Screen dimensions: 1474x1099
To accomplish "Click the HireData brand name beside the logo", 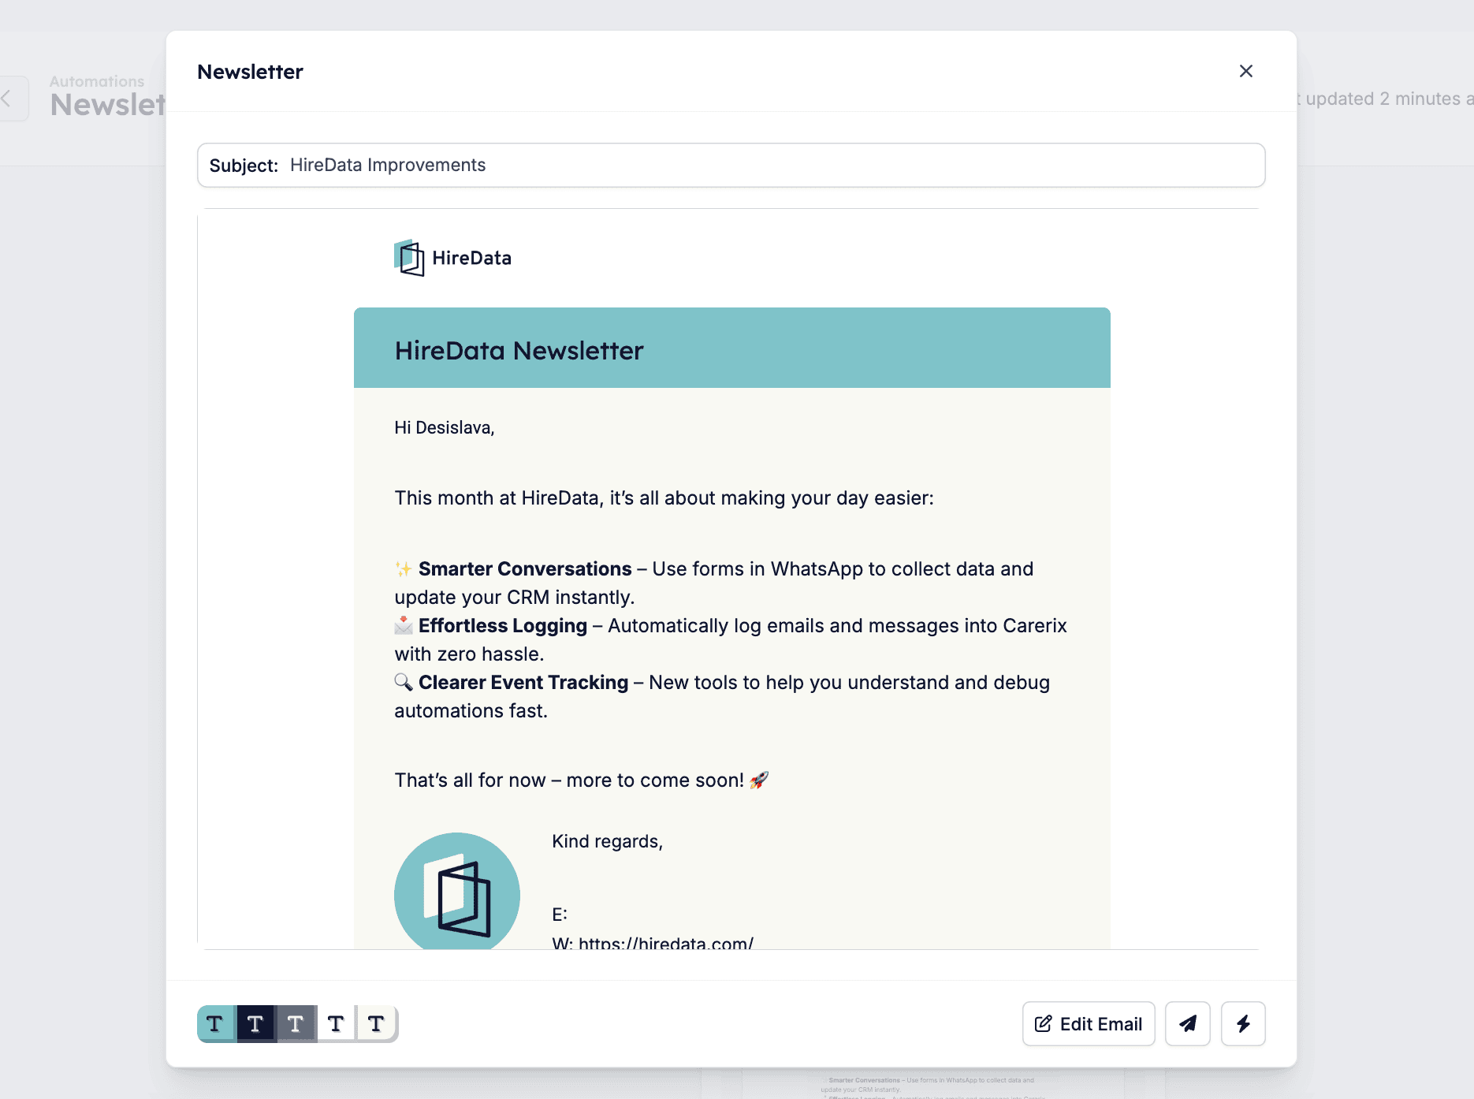I will point(471,258).
